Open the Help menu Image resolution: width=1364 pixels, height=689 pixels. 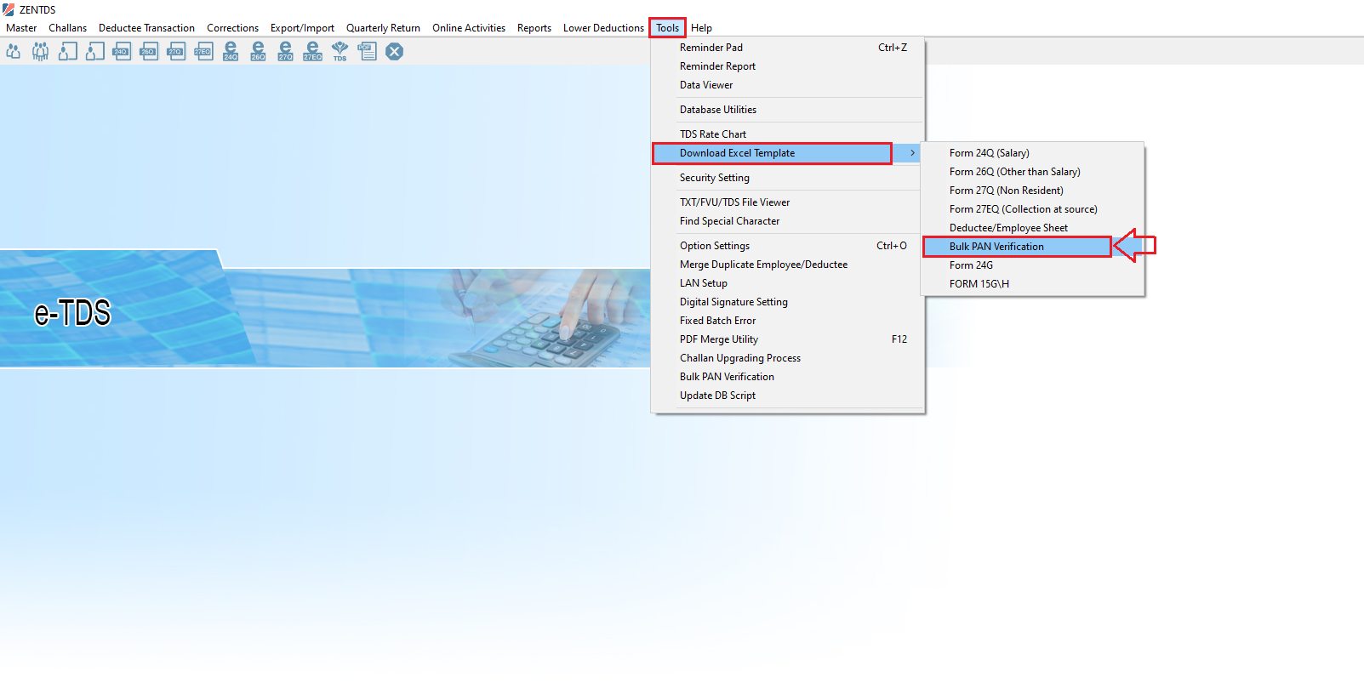(x=701, y=28)
